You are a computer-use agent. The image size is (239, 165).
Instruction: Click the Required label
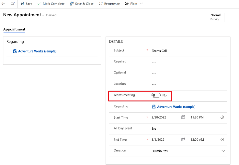point(120,61)
